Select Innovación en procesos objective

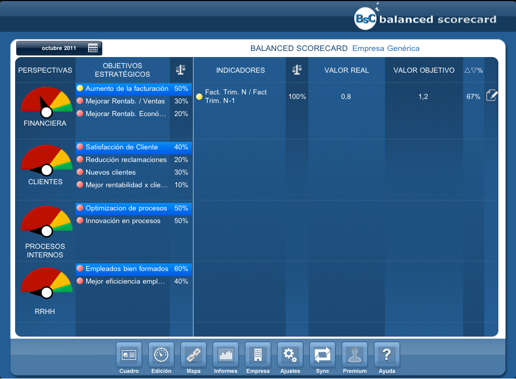click(x=123, y=221)
